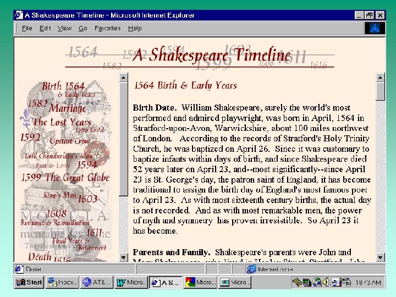Open the Edit menu
Screen dimensions: 396x297
45,28
